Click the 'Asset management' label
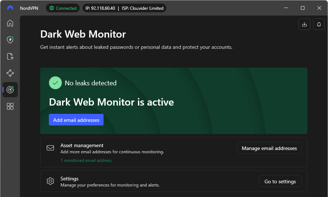Viewport: 328px width, 197px height. tap(82, 145)
